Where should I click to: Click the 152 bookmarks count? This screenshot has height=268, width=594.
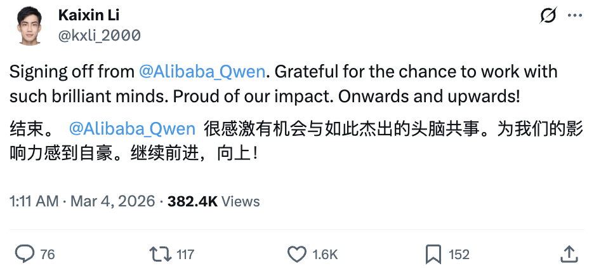pos(459,255)
